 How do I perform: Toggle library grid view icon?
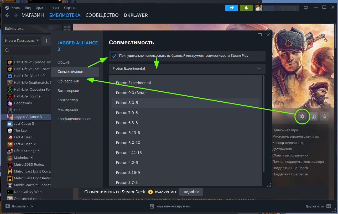point(67,28)
